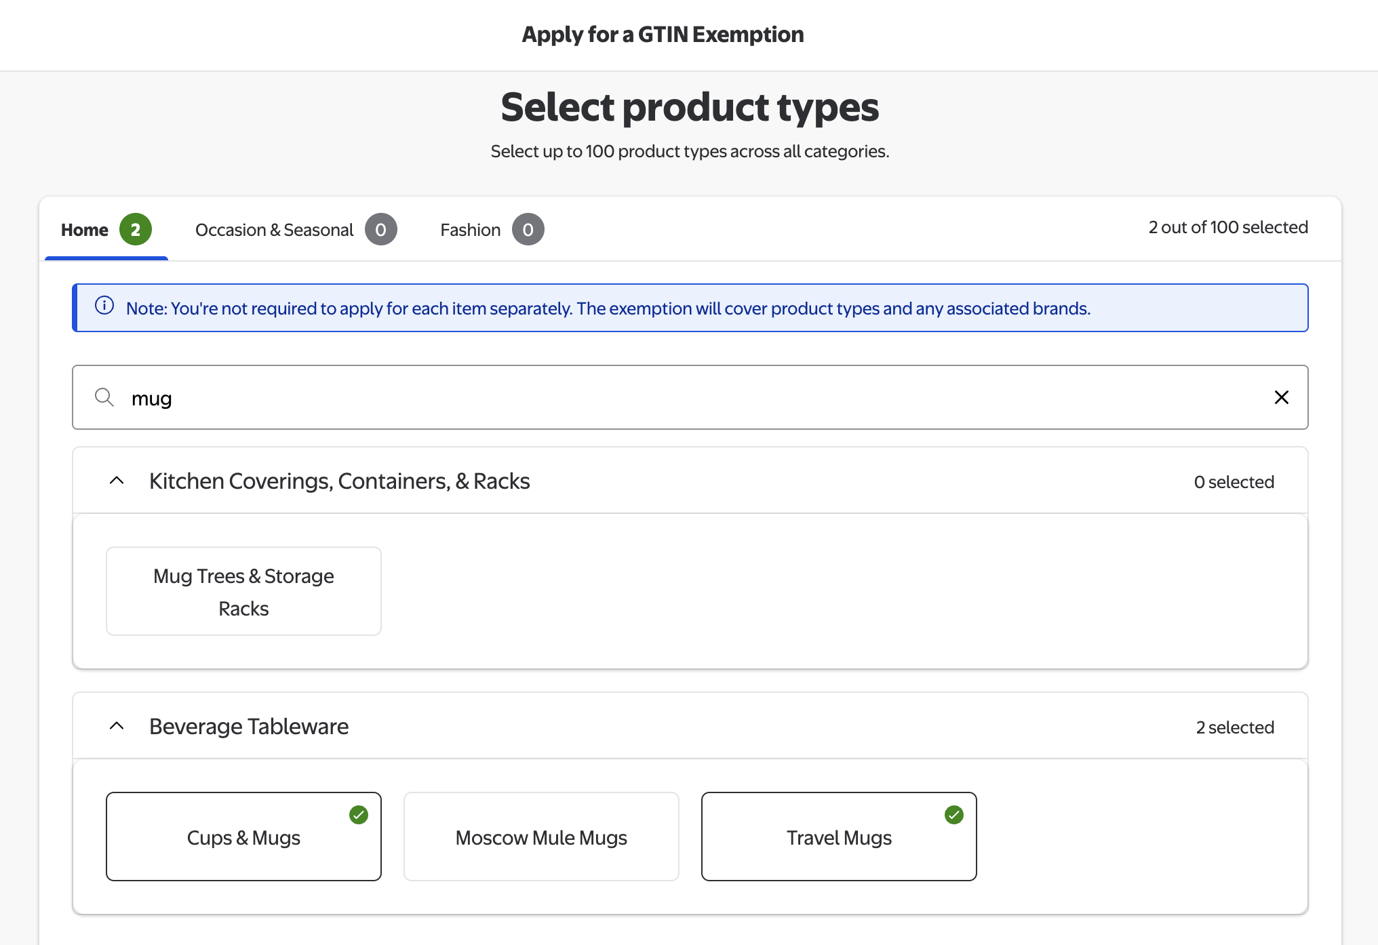The image size is (1378, 945).
Task: Click the exemption note banner text
Action: 608,308
